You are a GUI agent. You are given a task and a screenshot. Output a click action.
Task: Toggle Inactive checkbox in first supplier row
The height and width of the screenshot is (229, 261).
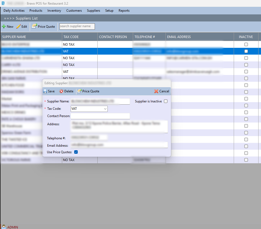pos(246,44)
